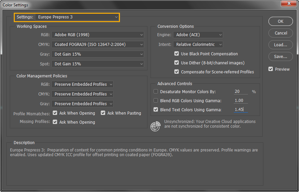299x192 pixels.
Task: Click the Save... button
Action: click(281, 57)
